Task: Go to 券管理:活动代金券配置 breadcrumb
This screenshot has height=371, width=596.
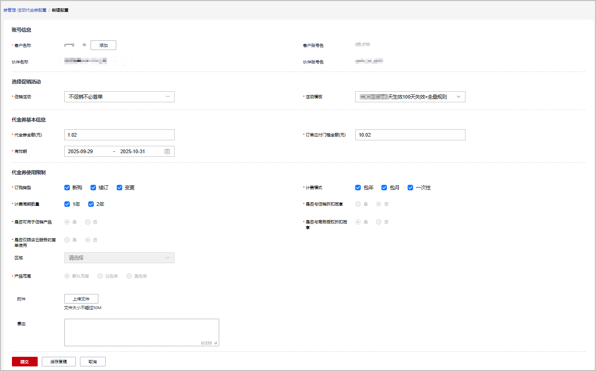Action: pyautogui.click(x=25, y=10)
